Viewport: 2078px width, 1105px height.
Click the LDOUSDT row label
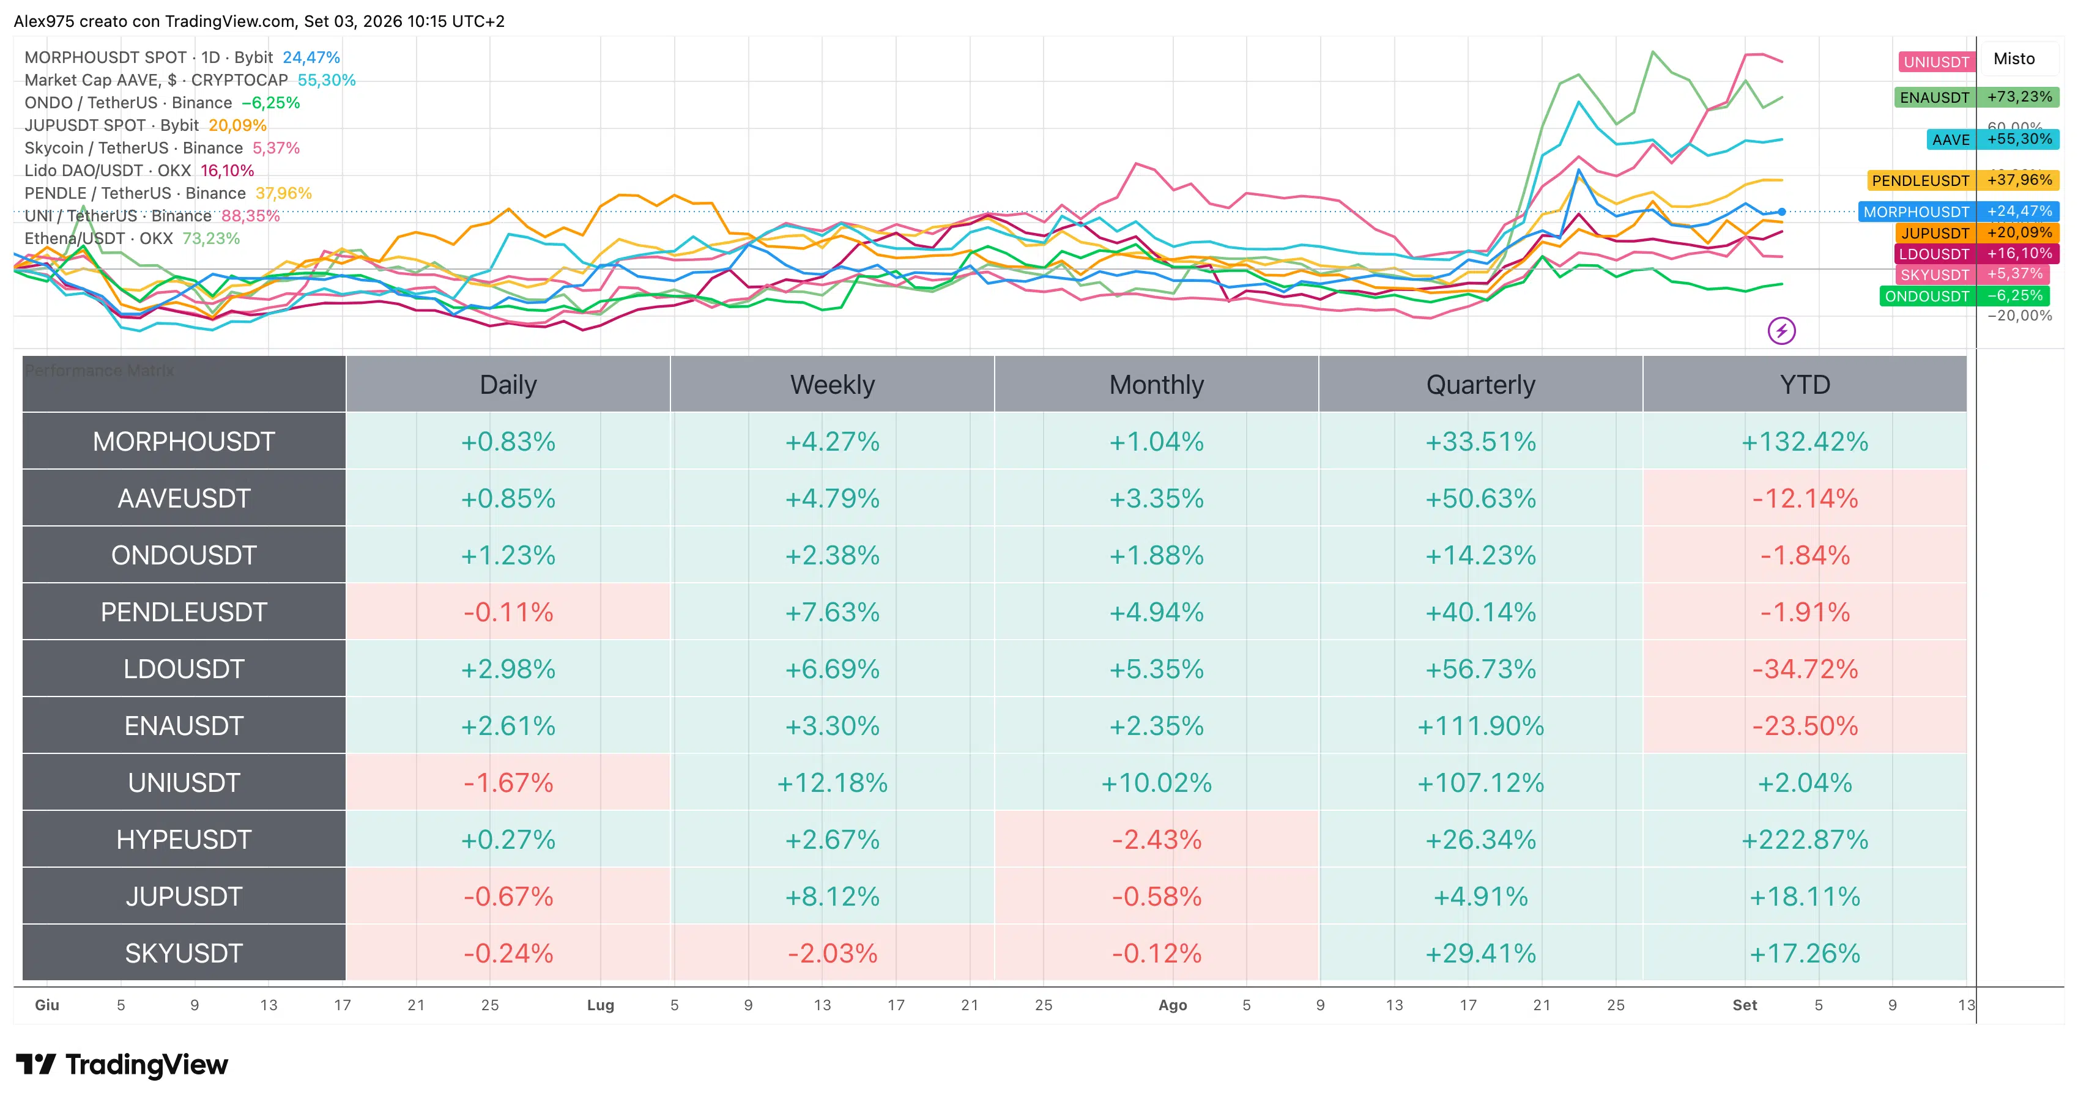coord(184,668)
